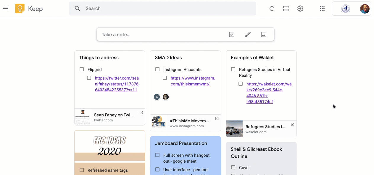Open #ThisIsMe Instagram preview external icon
Screen dimensions: 374x175
click(x=217, y=118)
